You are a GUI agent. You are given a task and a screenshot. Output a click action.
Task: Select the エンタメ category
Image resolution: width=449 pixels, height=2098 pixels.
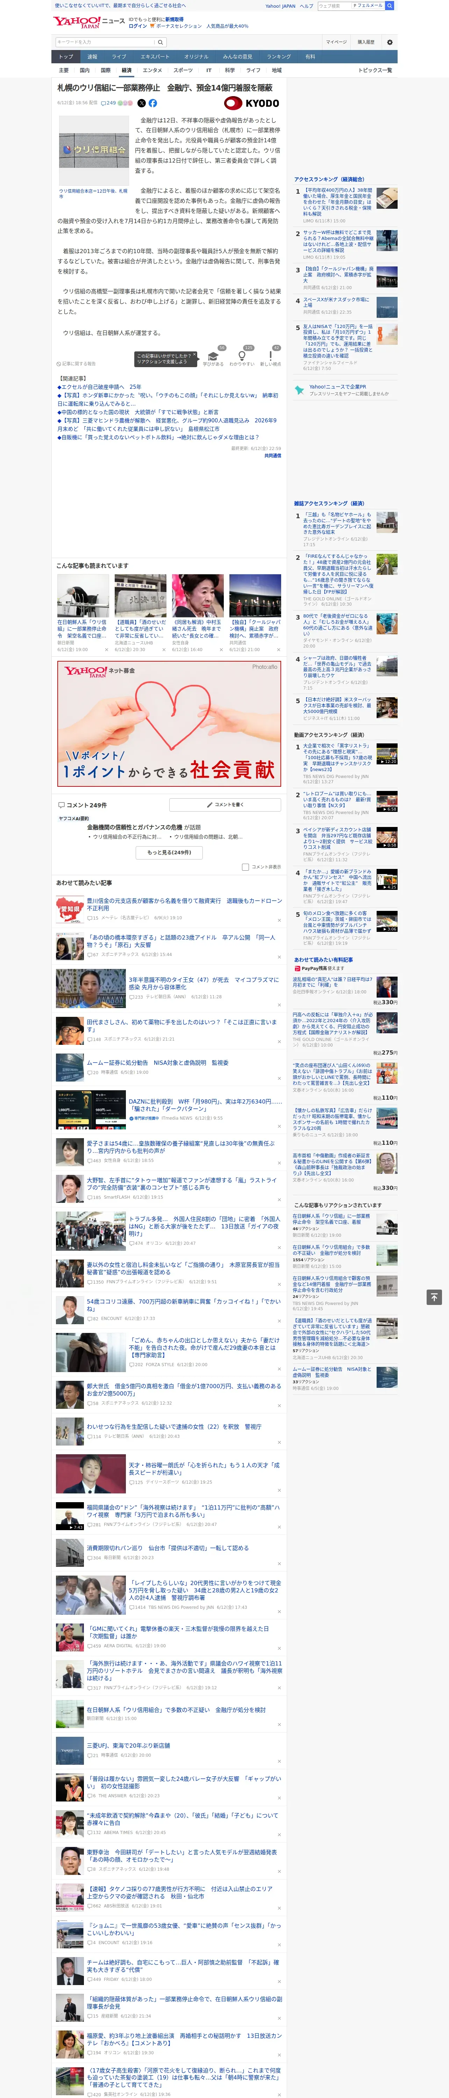(152, 70)
